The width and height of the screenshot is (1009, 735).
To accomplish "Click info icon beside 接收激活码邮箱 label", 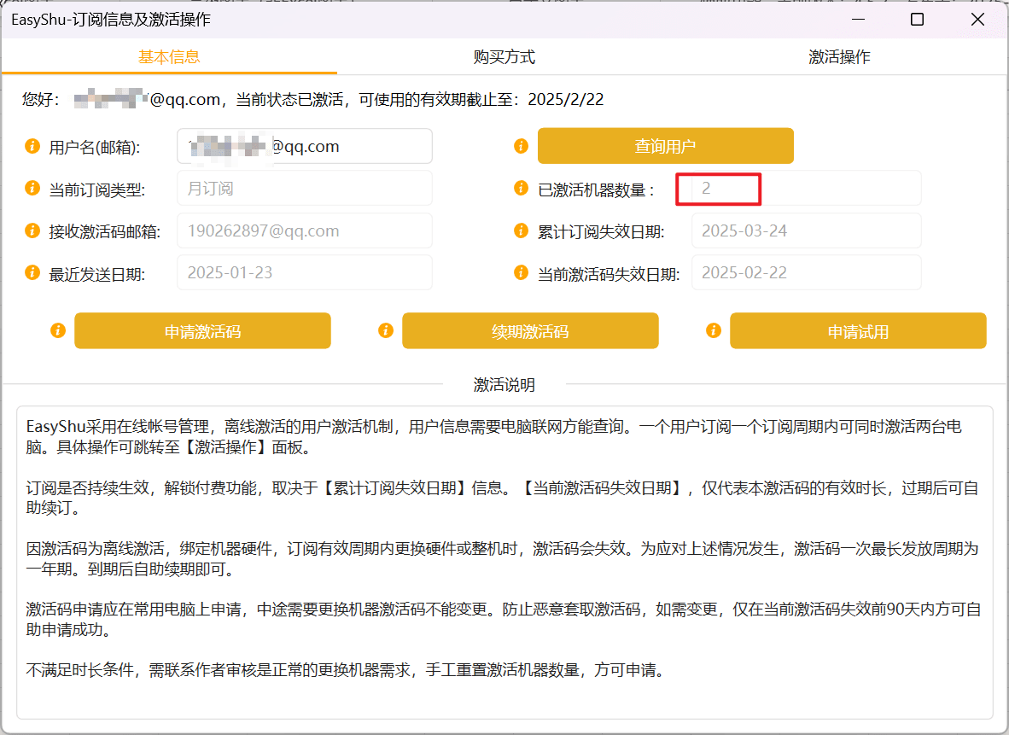I will point(32,230).
